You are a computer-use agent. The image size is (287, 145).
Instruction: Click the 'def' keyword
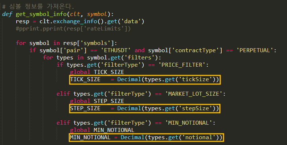tap(7, 14)
